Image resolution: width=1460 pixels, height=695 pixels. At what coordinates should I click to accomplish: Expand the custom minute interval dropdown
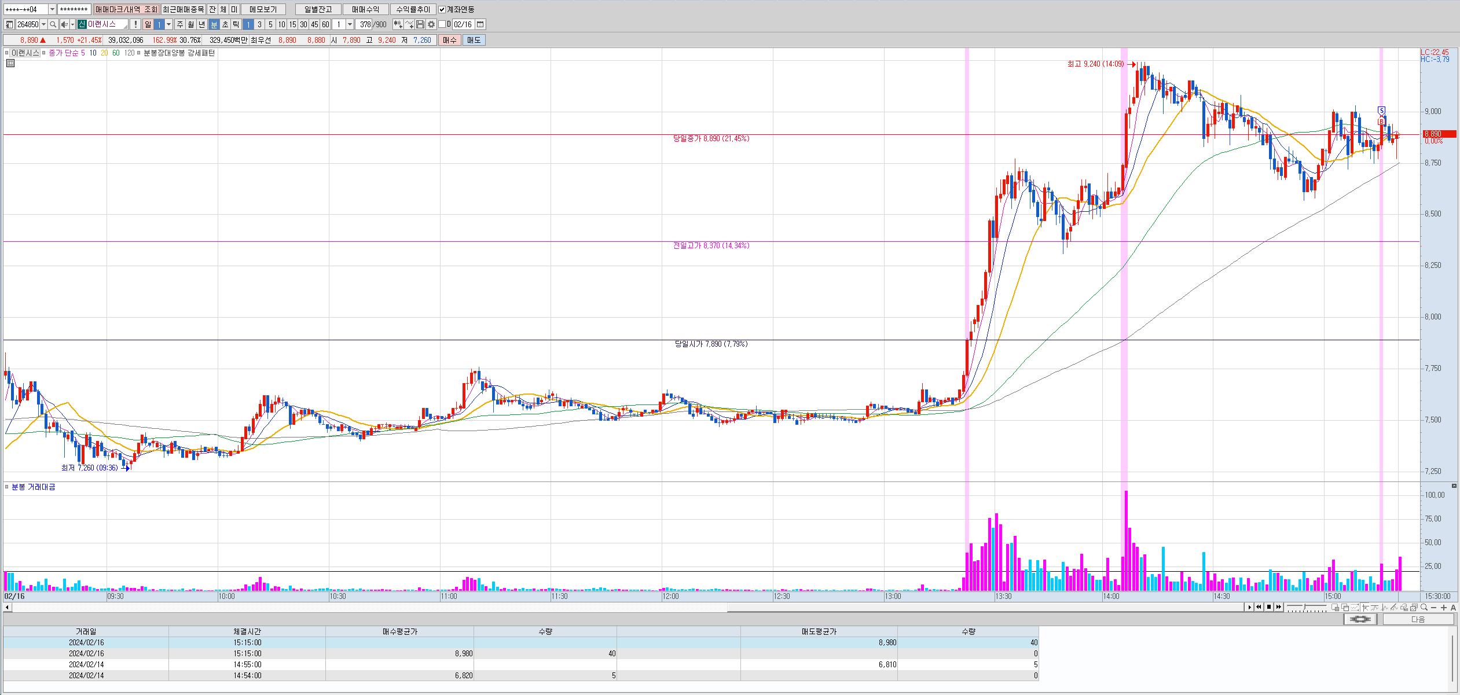point(350,24)
